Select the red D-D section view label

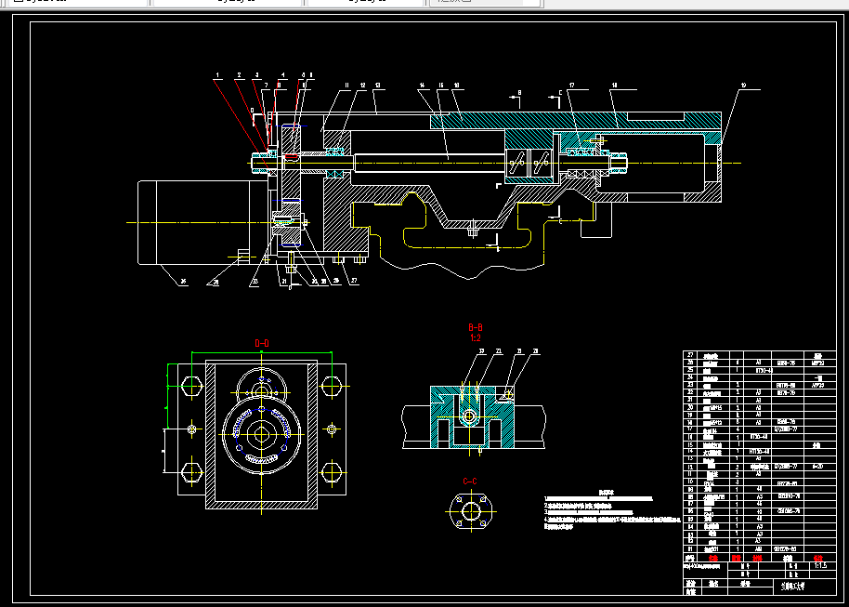tap(262, 343)
